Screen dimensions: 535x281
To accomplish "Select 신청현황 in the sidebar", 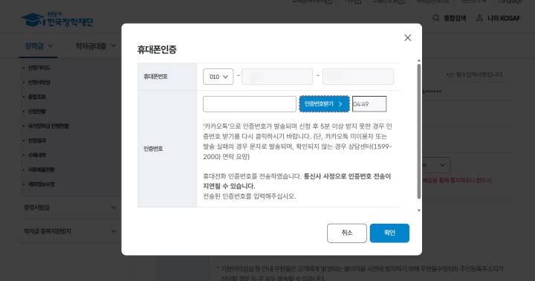I will click(36, 112).
